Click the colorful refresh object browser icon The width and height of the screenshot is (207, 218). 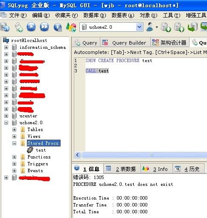(71, 27)
